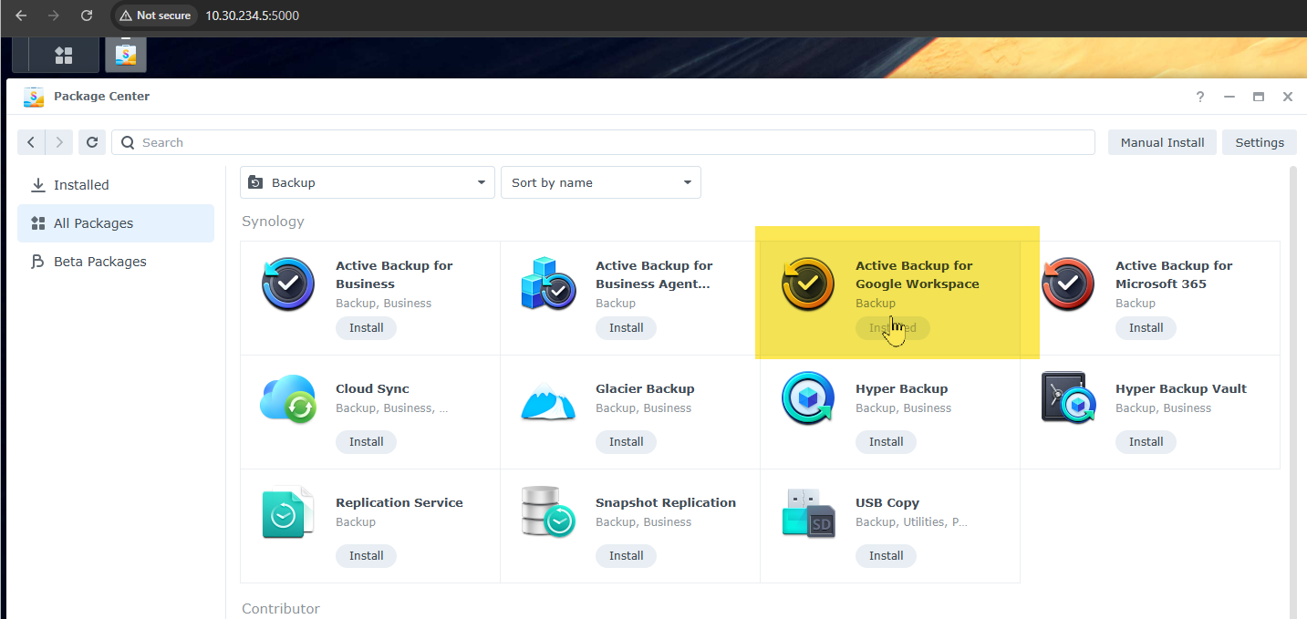The image size is (1307, 619).
Task: Install USB Copy
Action: click(887, 556)
